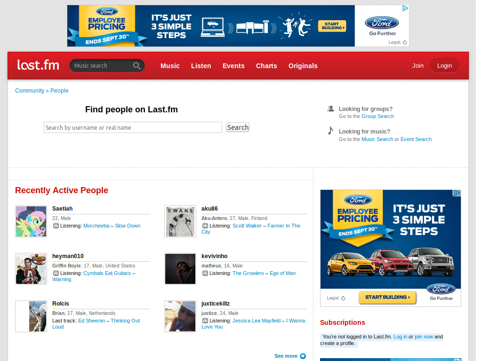Click Start Building button in sidebar ad
Viewport: 482px width, 361px height.
click(387, 297)
